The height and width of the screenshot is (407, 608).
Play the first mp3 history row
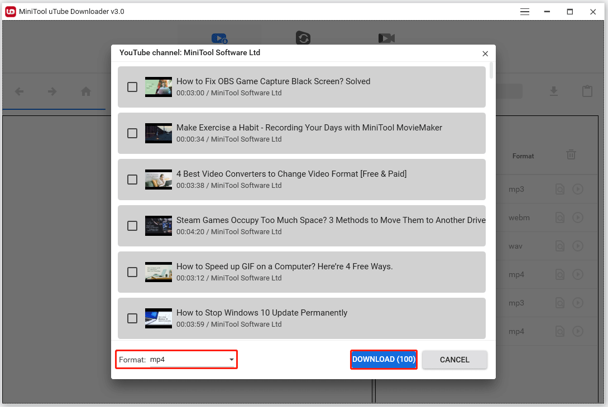(x=578, y=189)
